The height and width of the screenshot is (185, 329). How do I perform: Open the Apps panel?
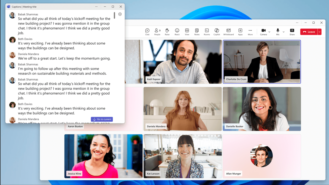tap(240, 32)
